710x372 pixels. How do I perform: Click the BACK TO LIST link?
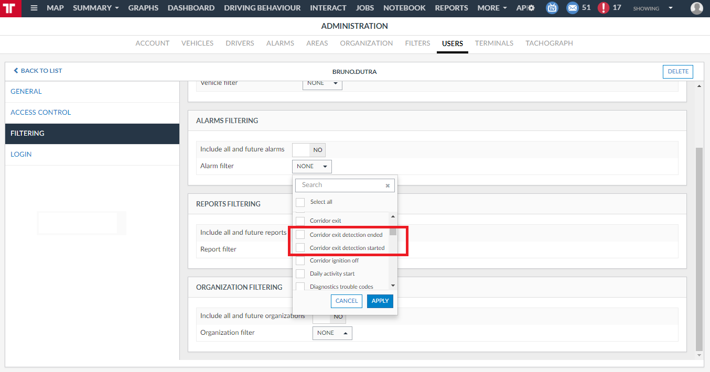click(x=38, y=71)
